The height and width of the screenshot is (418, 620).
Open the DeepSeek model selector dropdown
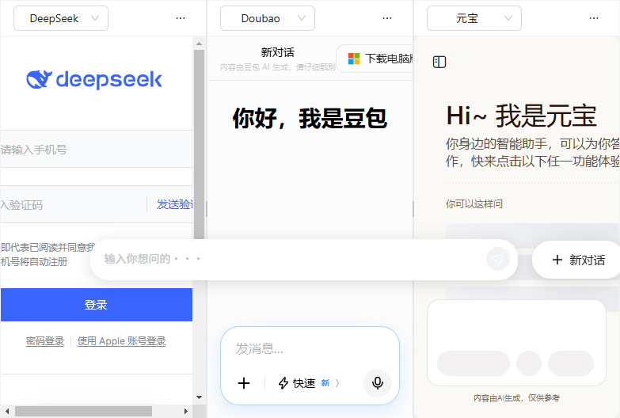click(x=61, y=18)
